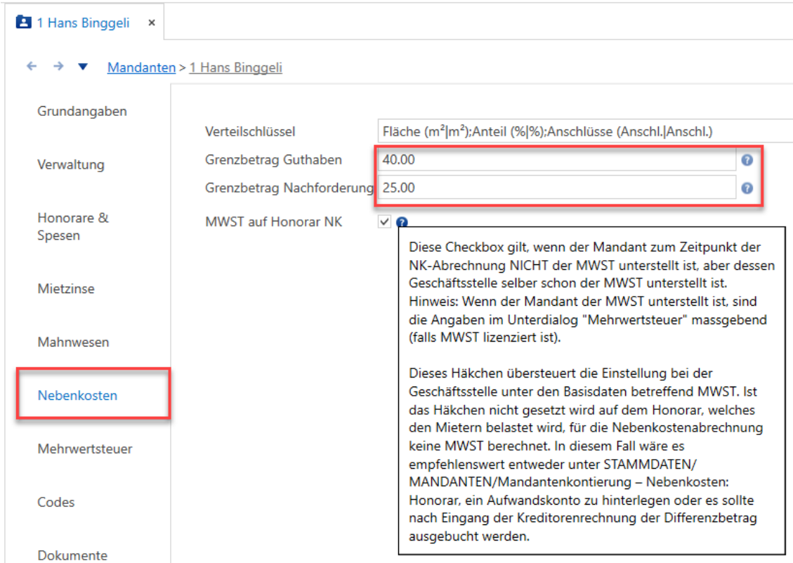Viewport: 793px width, 563px height.
Task: Open the Mehrwertsteuer section
Action: click(x=85, y=448)
